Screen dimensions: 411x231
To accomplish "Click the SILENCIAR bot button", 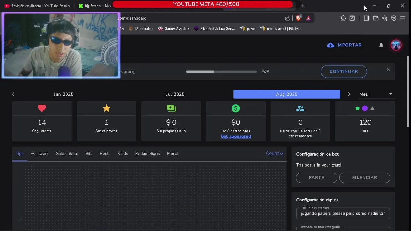I will coord(364,177).
